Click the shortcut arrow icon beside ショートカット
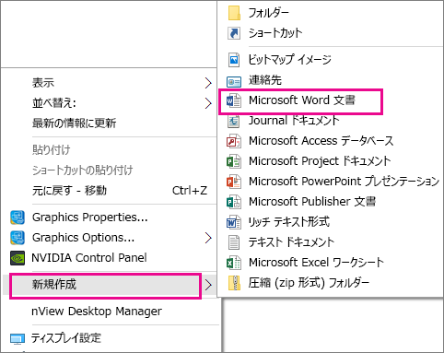This screenshot has height=353, width=444. click(234, 33)
